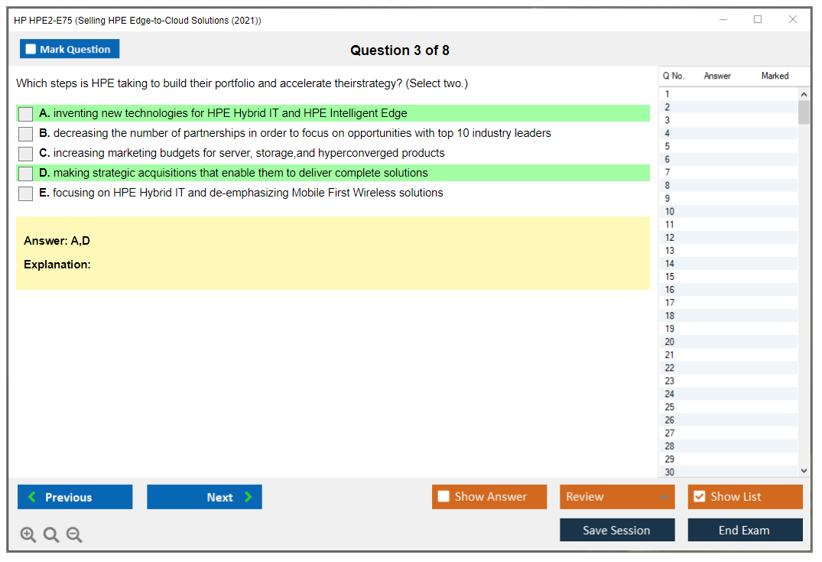Click the Marked column header
Screen dimensions: 822x562
775,76
